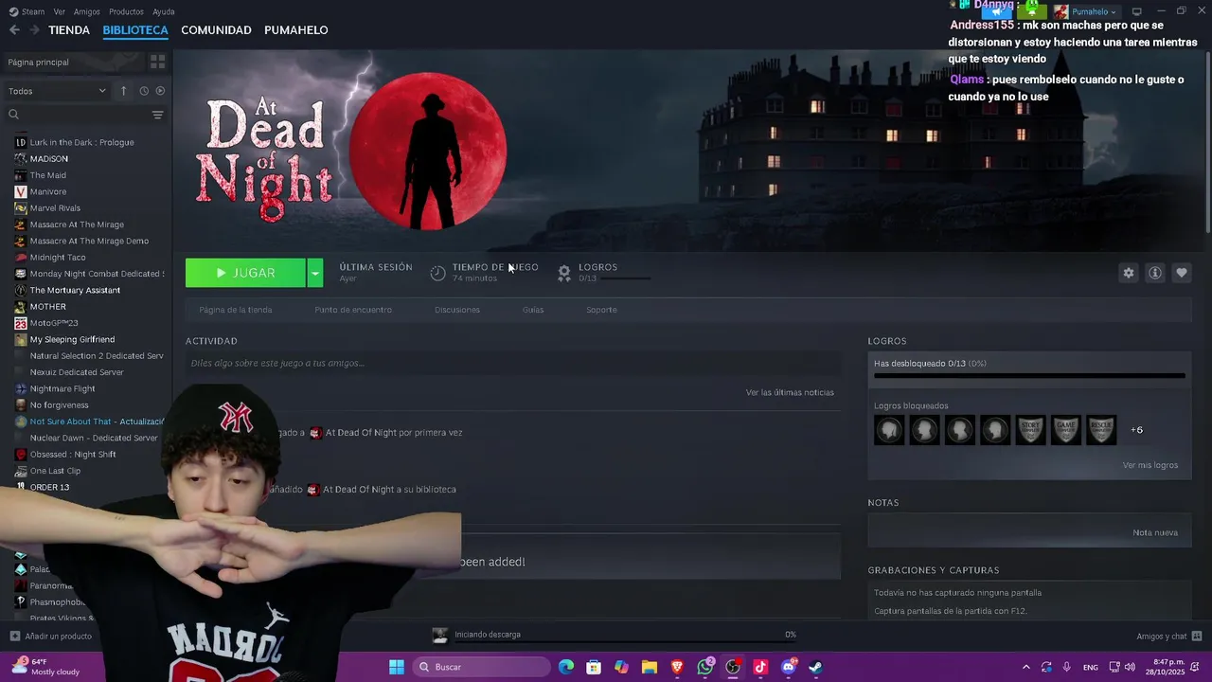Viewport: 1212px width, 682px height.
Task: Open the library grid view icon
Action: tap(157, 62)
